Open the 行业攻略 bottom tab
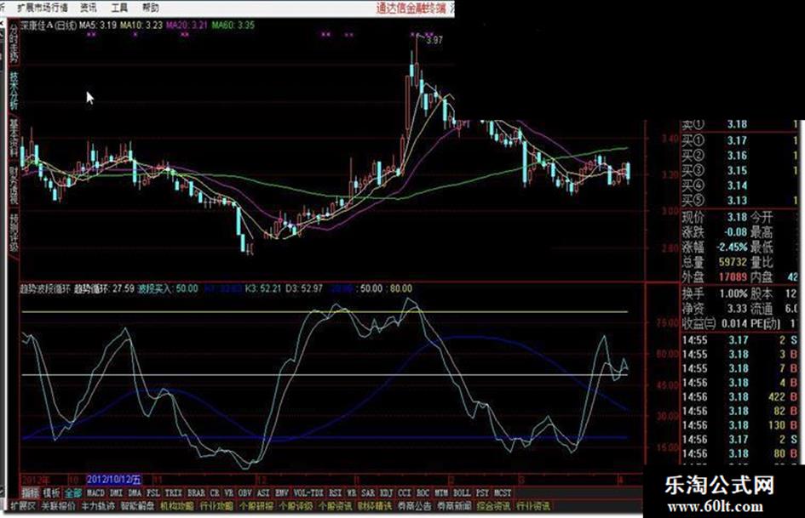 216,506
